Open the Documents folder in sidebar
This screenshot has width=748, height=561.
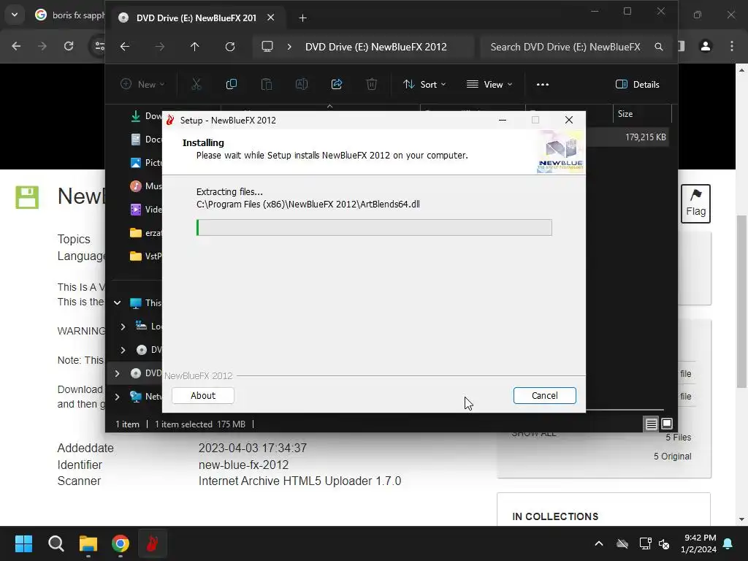point(146,140)
